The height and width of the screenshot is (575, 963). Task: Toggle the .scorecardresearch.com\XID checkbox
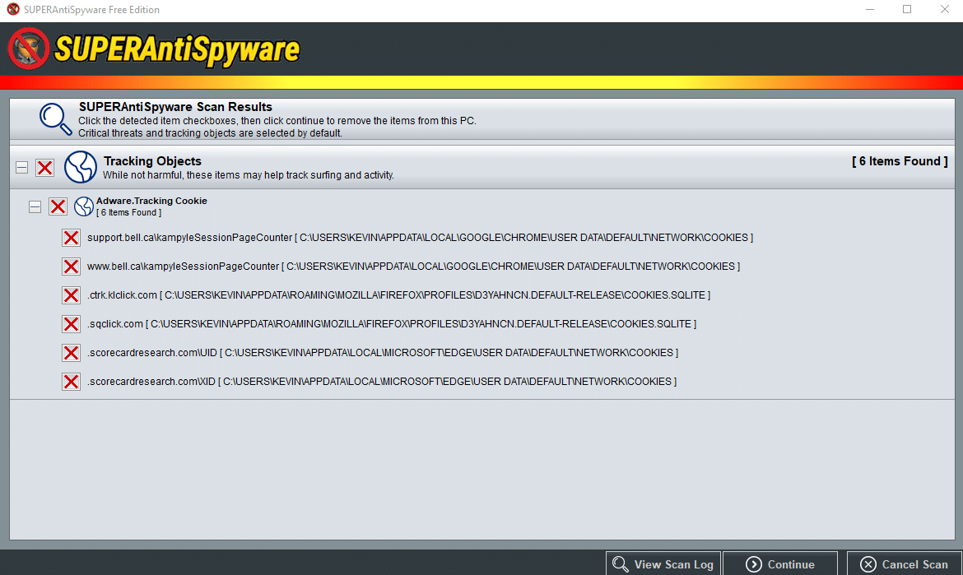72,382
